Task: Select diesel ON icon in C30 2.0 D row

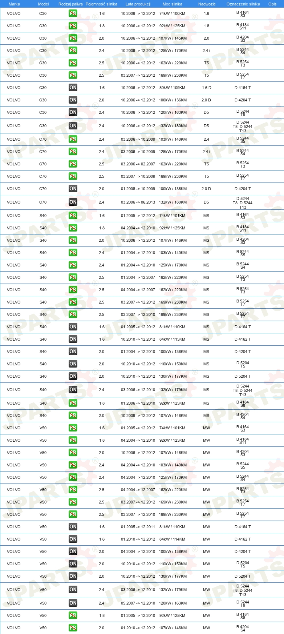Action: (73, 100)
